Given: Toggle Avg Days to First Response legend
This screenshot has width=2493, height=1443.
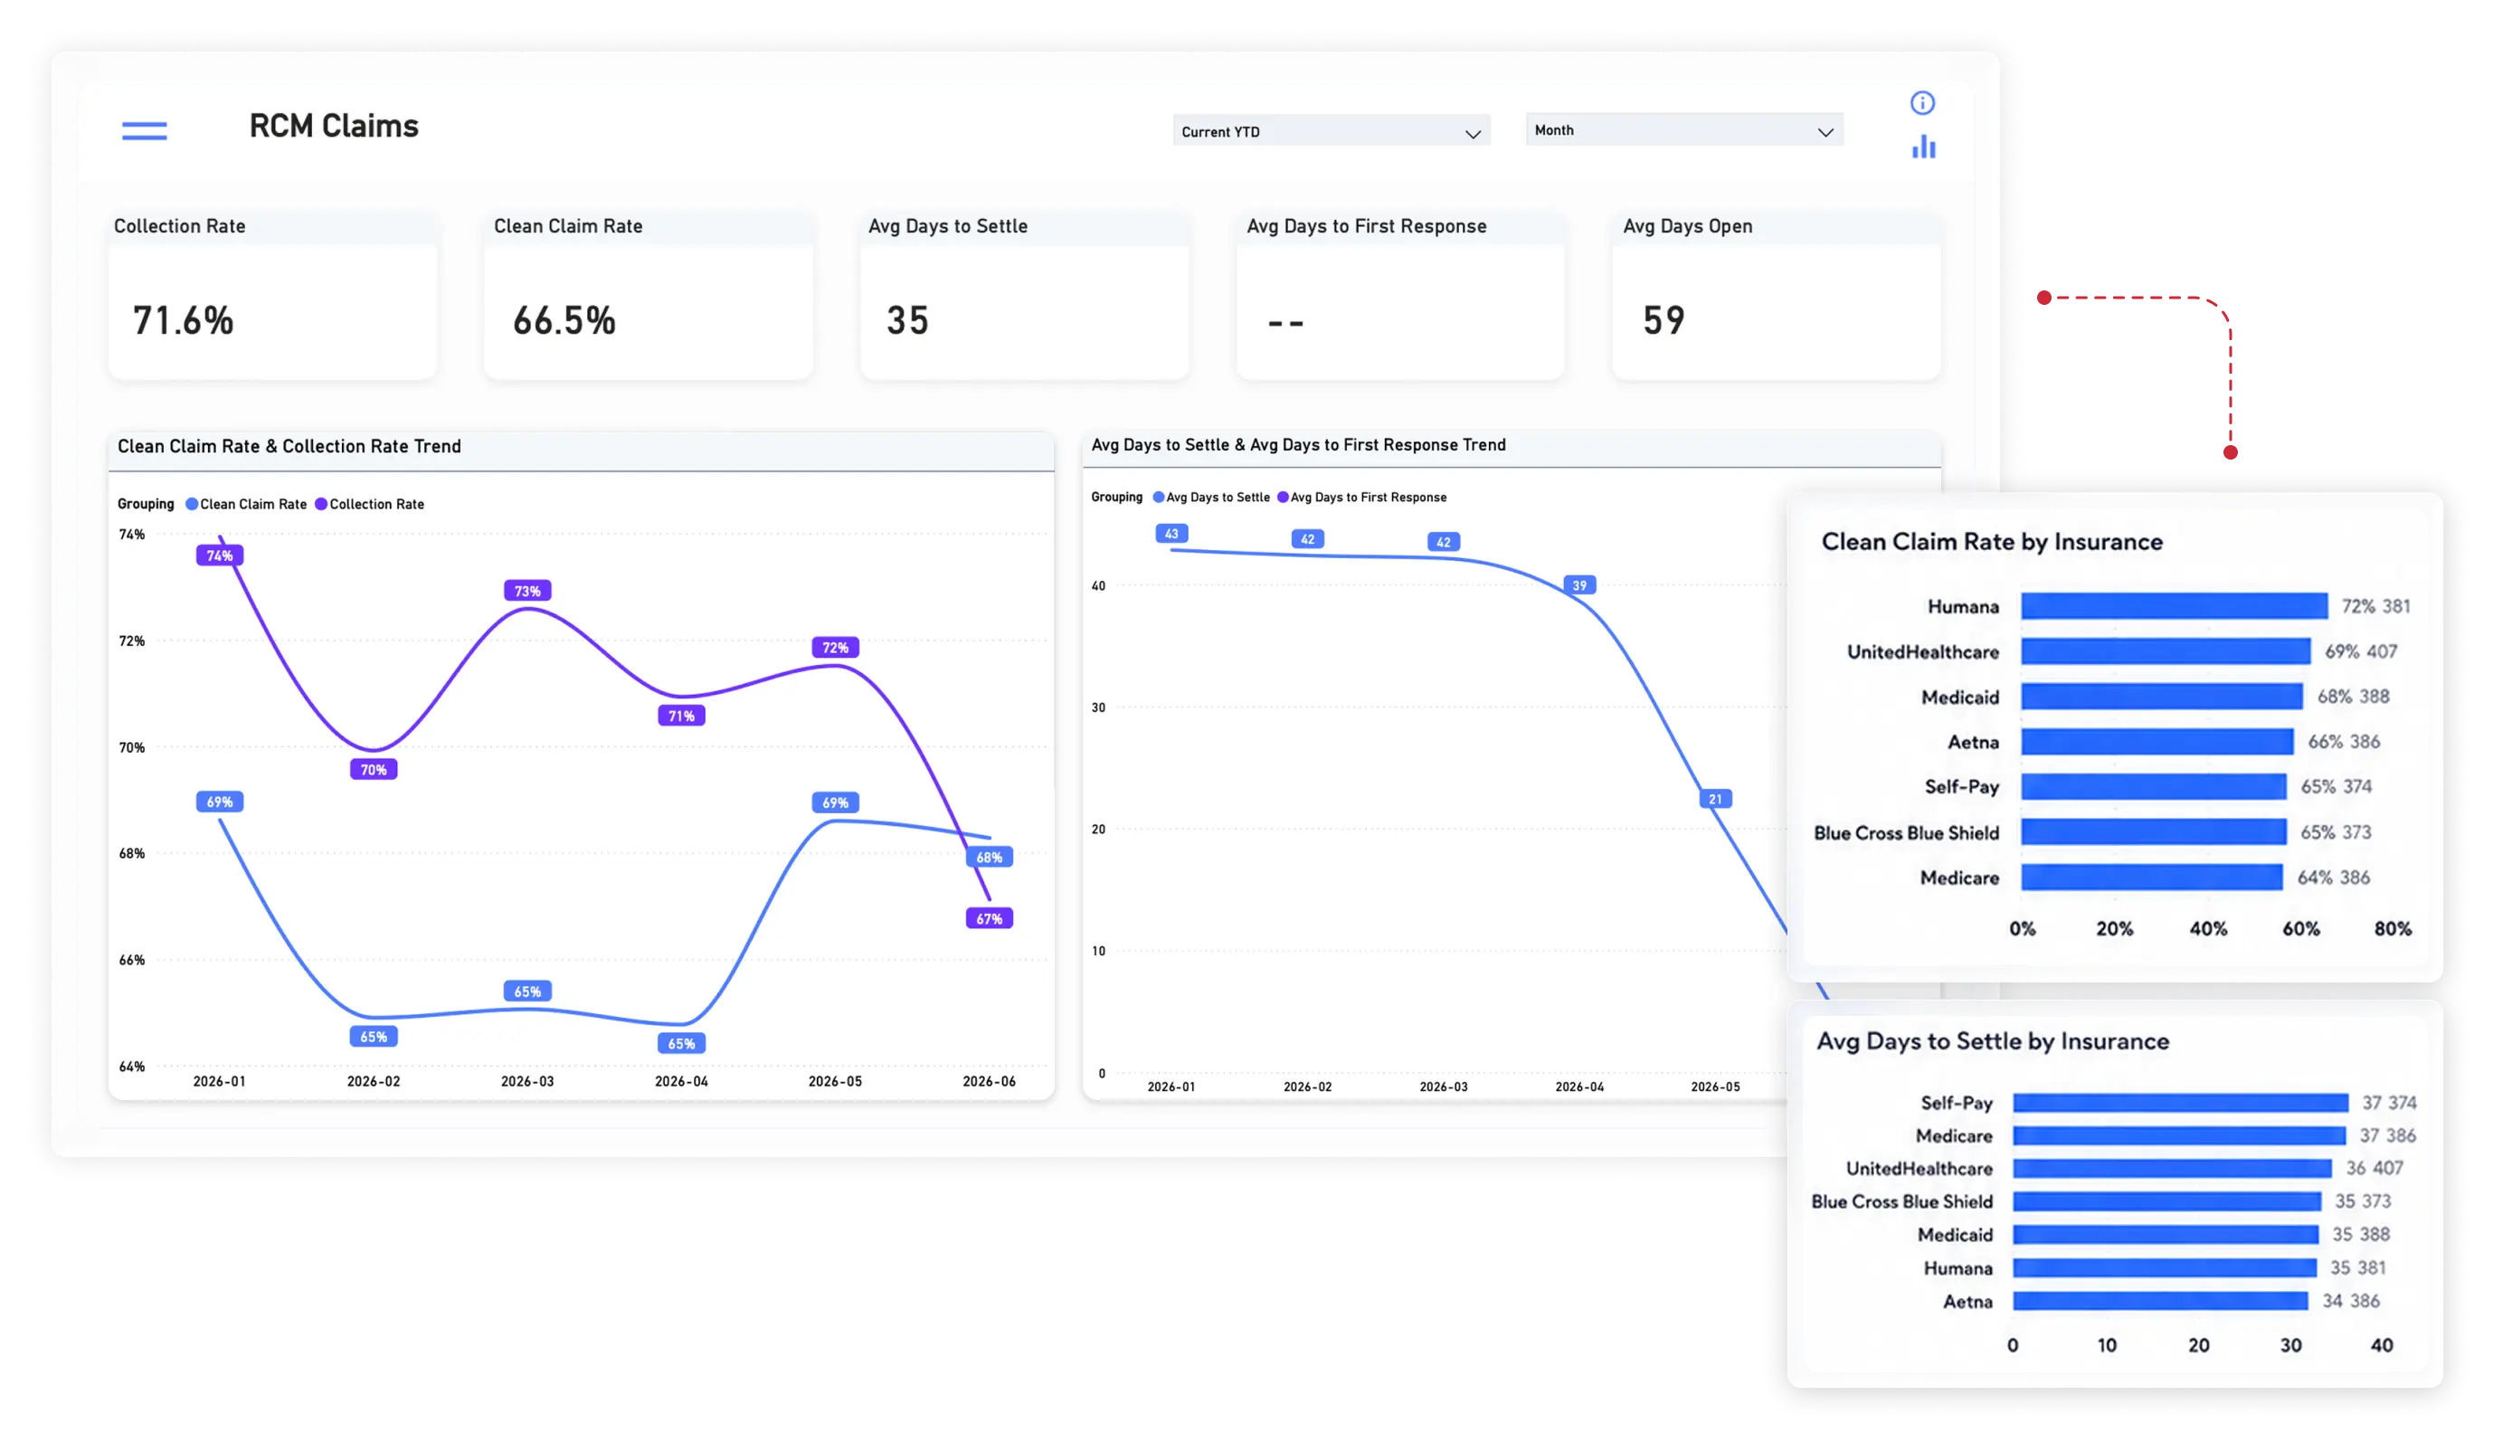Looking at the screenshot, I should pos(1362,497).
